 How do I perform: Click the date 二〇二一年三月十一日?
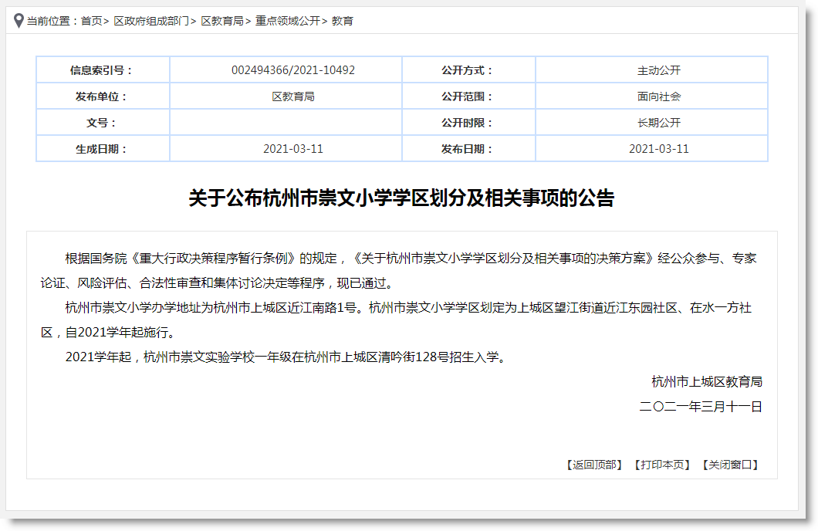click(x=701, y=406)
